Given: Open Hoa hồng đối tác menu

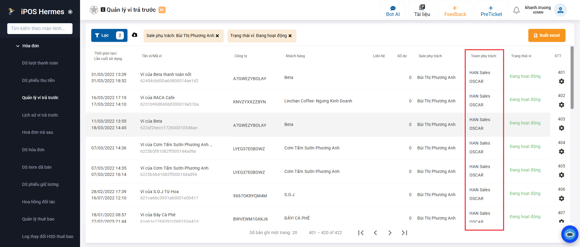Looking at the screenshot, I should coord(39,202).
